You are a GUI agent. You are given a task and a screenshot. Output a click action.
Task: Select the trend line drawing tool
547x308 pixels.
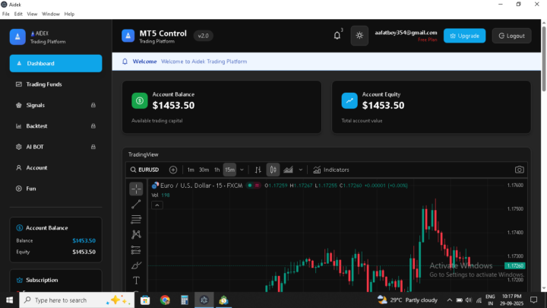click(136, 205)
